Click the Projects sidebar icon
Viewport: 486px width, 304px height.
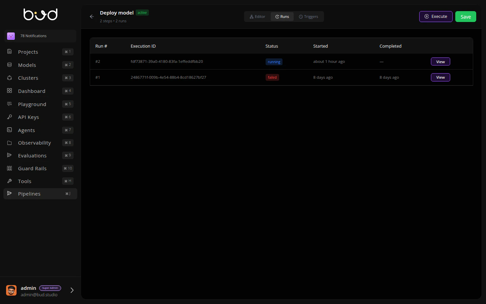pyautogui.click(x=9, y=52)
